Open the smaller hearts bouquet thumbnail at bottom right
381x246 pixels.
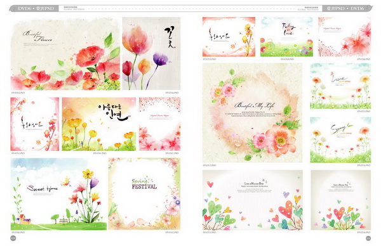click(x=341, y=200)
